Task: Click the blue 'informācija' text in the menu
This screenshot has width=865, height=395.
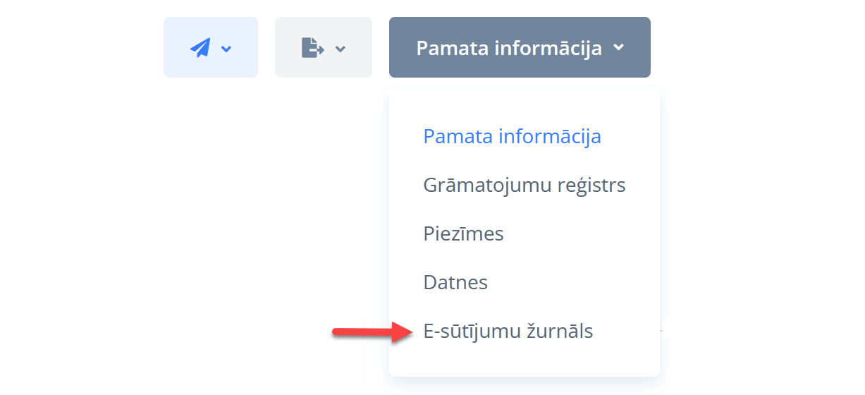Action: pyautogui.click(x=550, y=136)
